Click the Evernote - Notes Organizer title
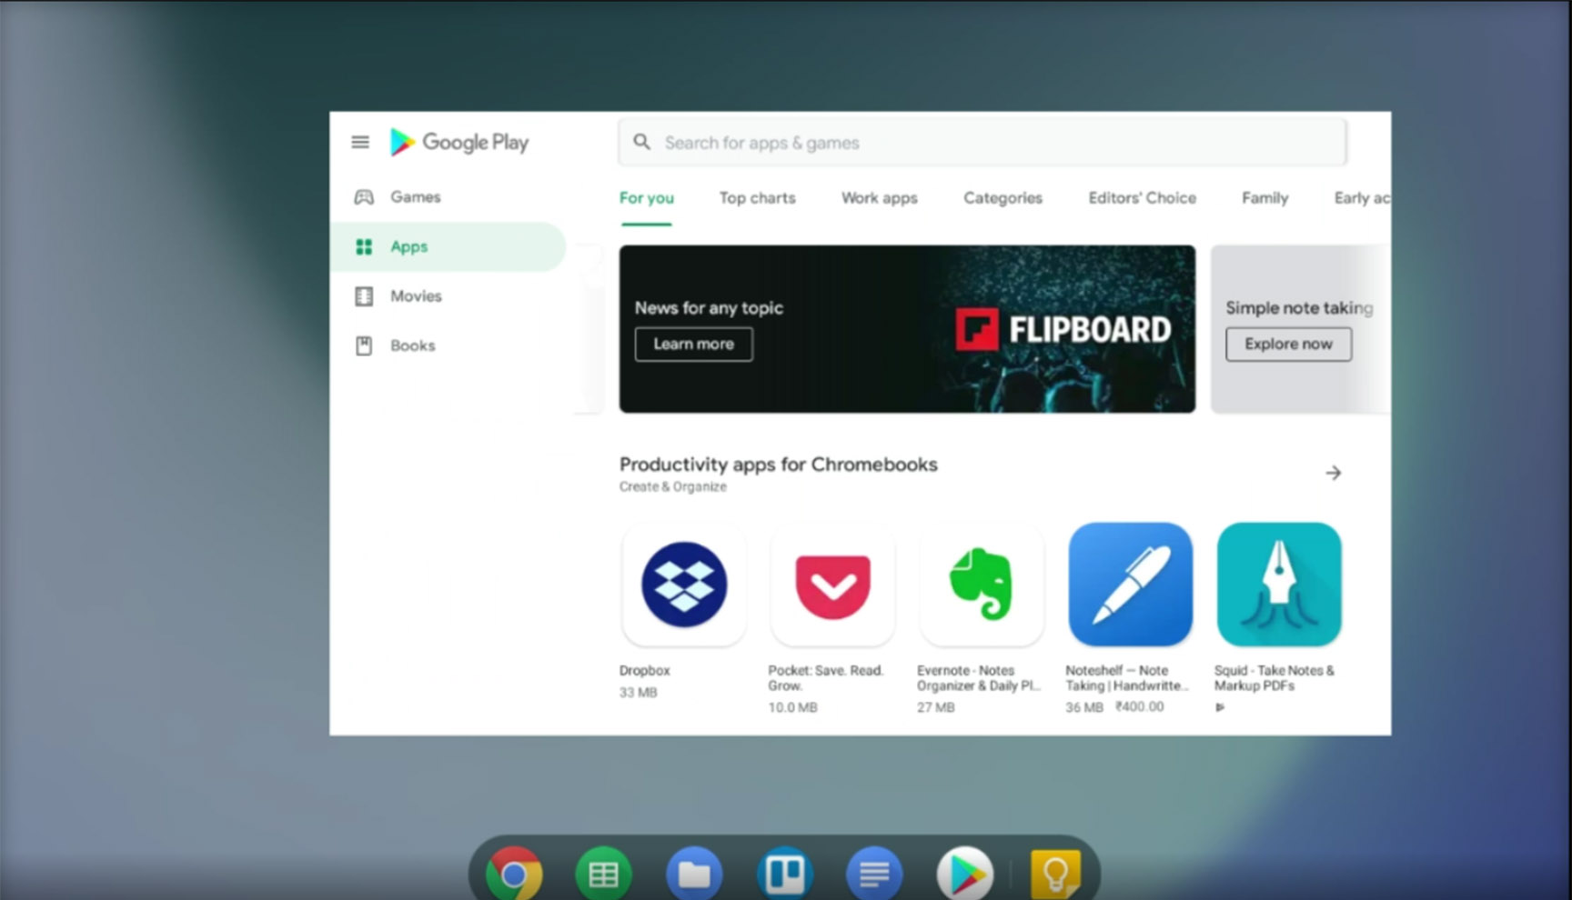This screenshot has width=1572, height=900. tap(978, 678)
